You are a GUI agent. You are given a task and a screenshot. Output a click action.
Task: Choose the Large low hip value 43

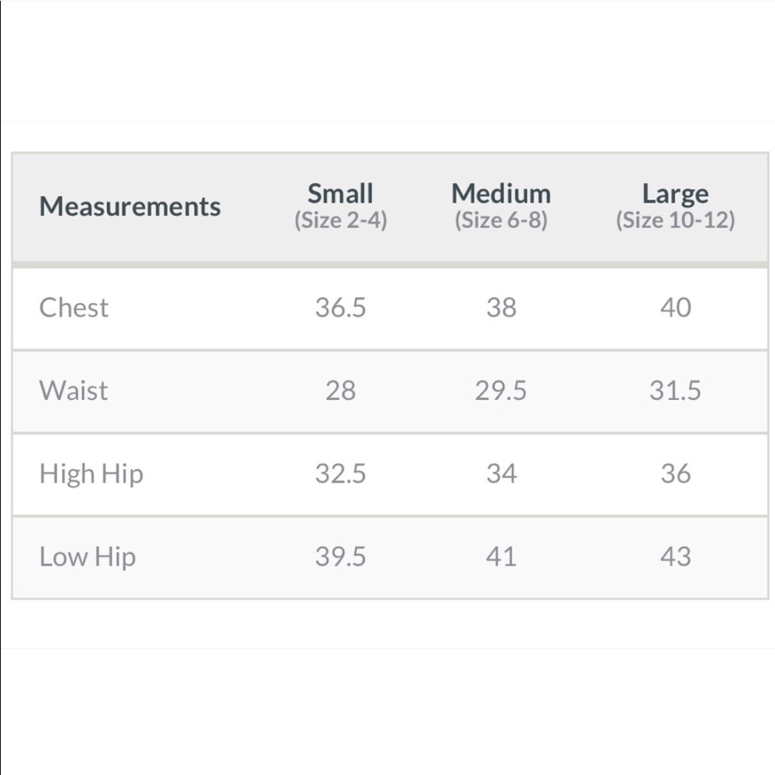pos(675,556)
